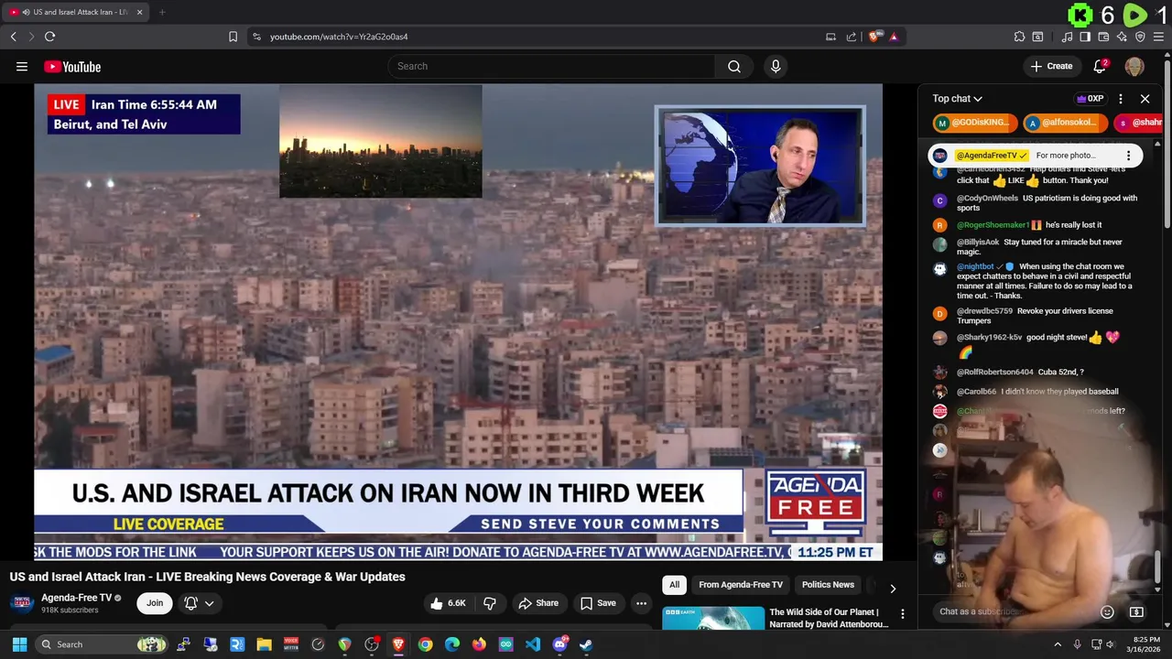
Task: Show more filter chips with arrow
Action: point(893,588)
